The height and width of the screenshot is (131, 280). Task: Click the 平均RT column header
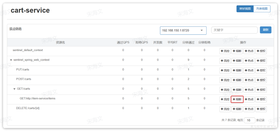(x=172, y=42)
